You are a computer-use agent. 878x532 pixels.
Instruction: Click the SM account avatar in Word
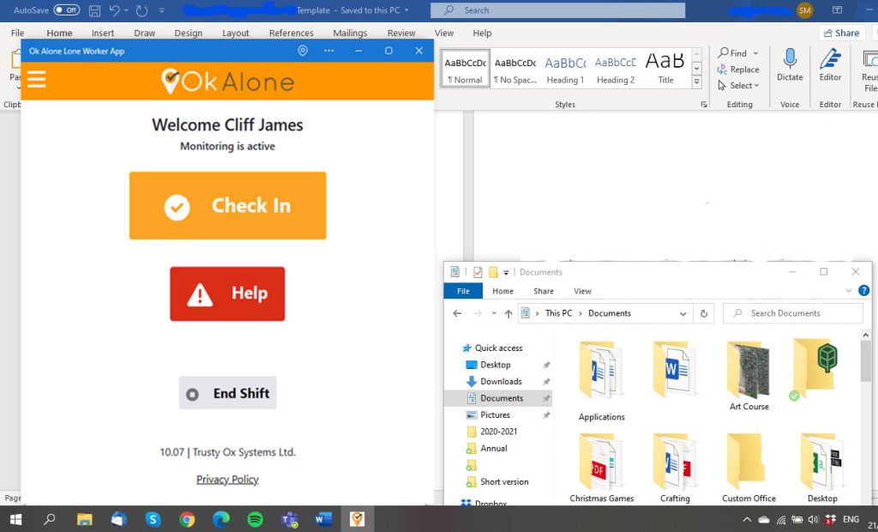point(804,10)
